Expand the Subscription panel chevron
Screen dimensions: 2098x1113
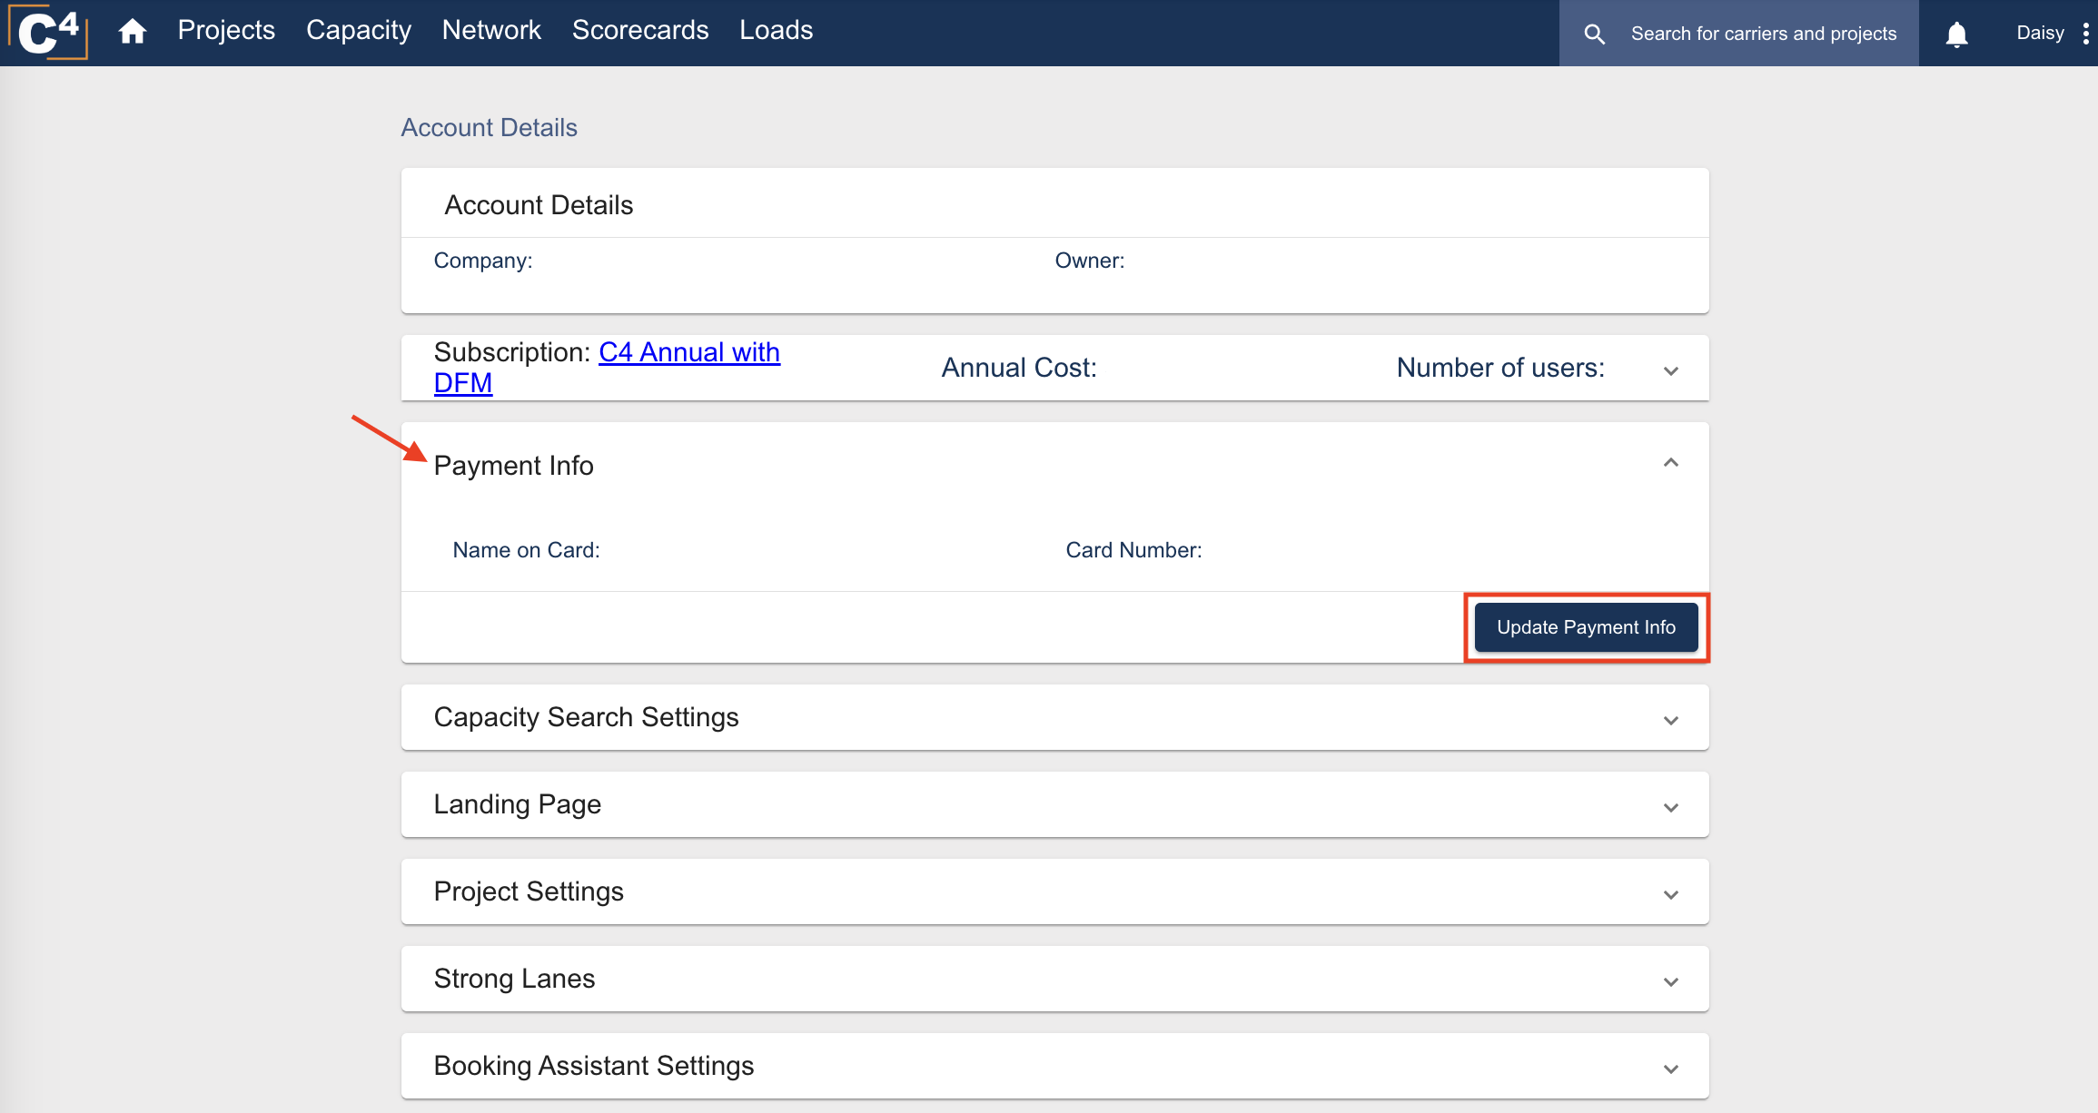coord(1670,370)
